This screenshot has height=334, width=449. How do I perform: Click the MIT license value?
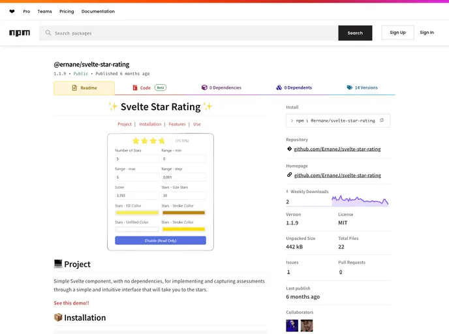point(343,222)
